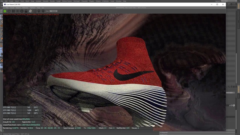Open Cinema 4D Sculpt menu
Screen dimensions: 240x135
tap(58, 1)
